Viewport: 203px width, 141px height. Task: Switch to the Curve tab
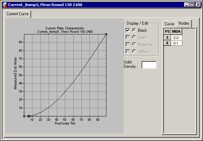tap(169, 24)
